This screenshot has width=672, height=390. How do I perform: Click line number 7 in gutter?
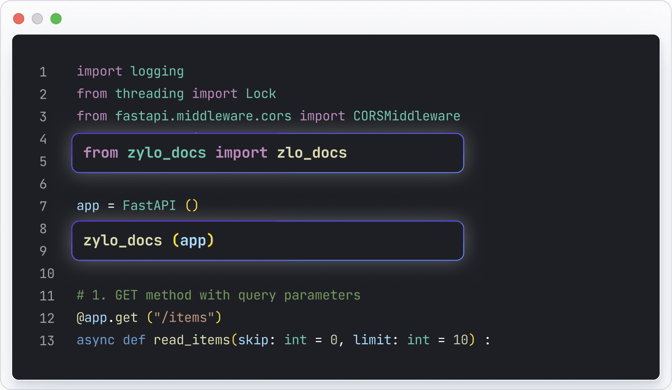point(43,206)
